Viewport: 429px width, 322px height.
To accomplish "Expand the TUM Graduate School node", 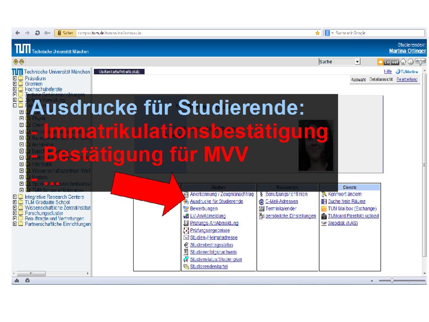I will click(15, 202).
